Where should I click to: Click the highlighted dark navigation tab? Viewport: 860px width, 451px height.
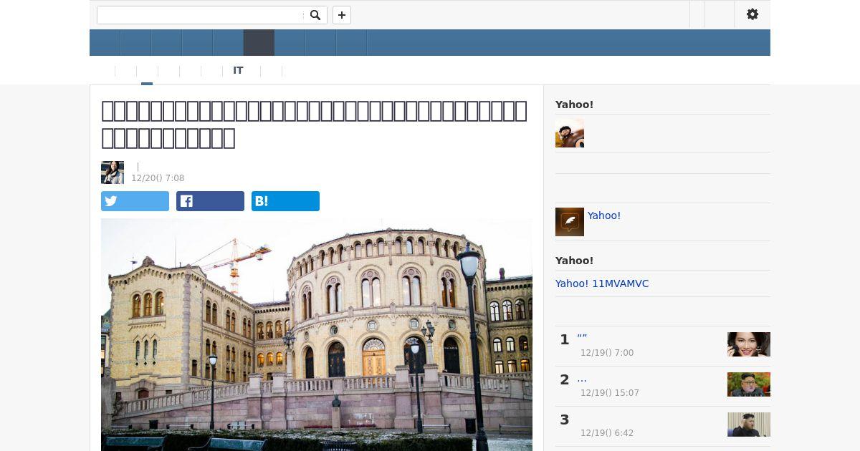coord(259,43)
